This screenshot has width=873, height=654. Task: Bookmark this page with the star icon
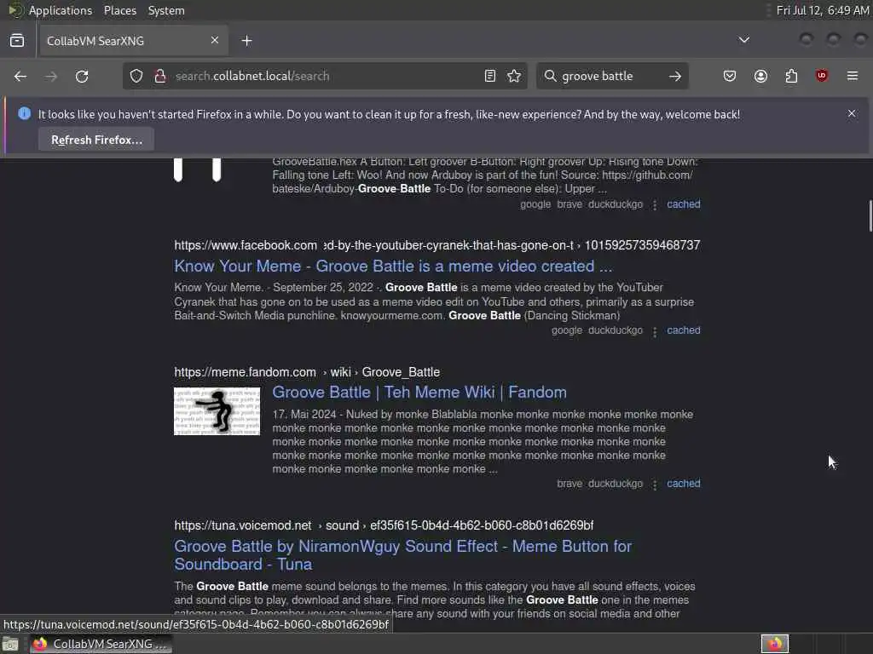(514, 76)
